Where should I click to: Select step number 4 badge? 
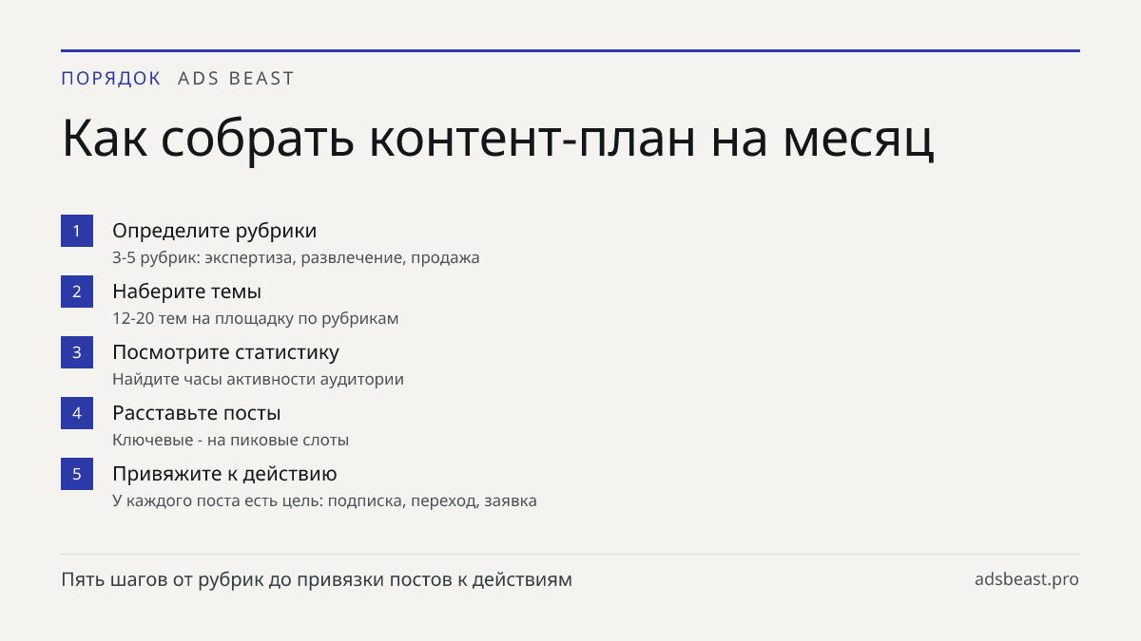pyautogui.click(x=77, y=413)
